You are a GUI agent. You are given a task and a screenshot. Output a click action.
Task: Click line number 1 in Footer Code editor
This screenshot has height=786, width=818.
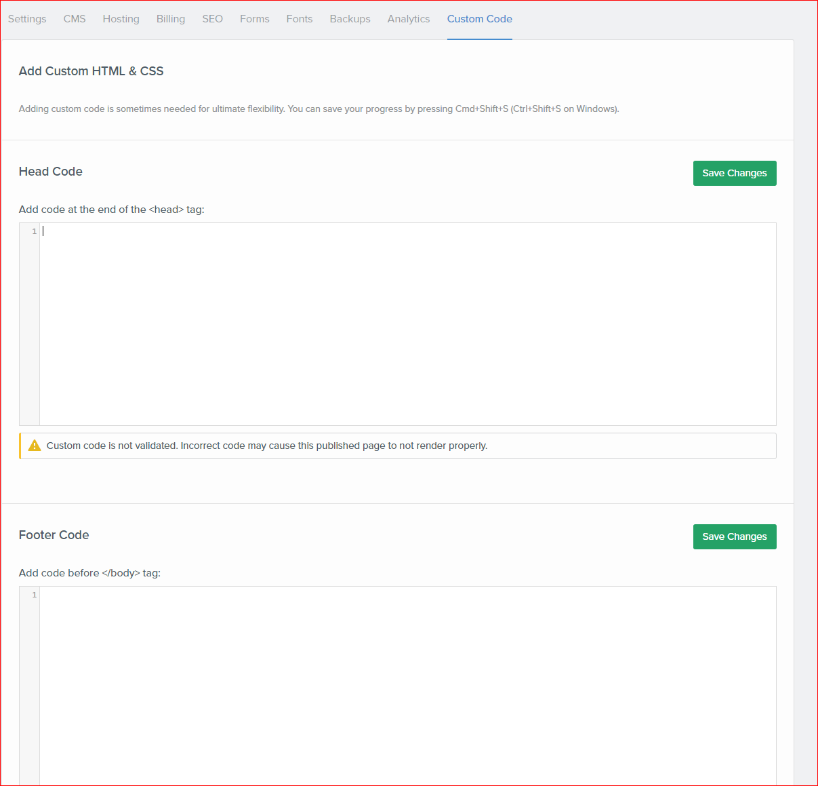coord(35,595)
